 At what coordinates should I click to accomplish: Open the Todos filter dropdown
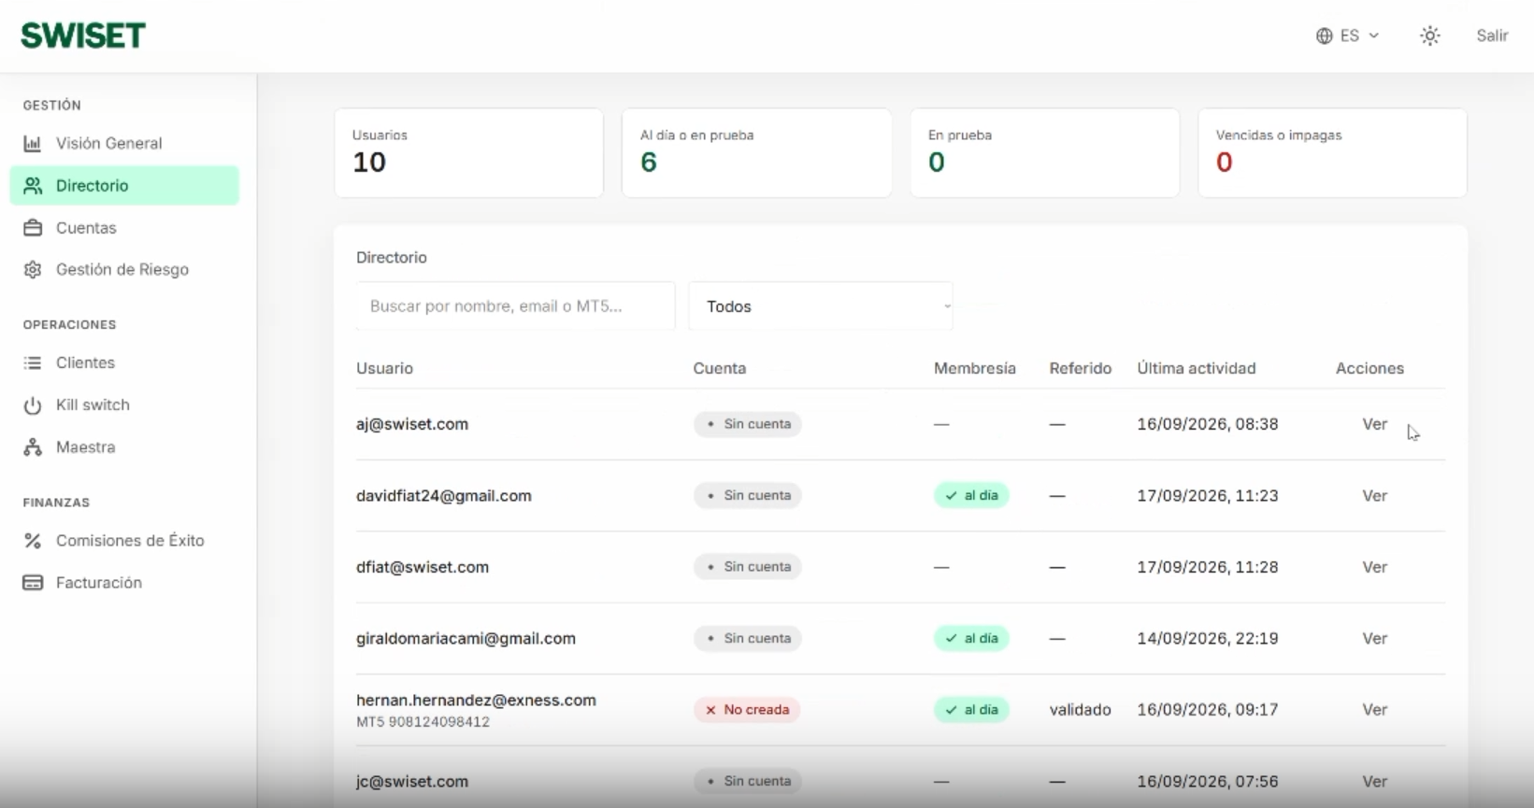tap(821, 306)
